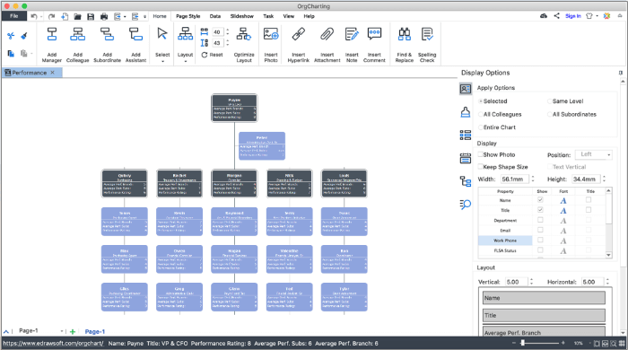
Task: Toggle fit-to-page view in status bar
Action: (x=597, y=344)
